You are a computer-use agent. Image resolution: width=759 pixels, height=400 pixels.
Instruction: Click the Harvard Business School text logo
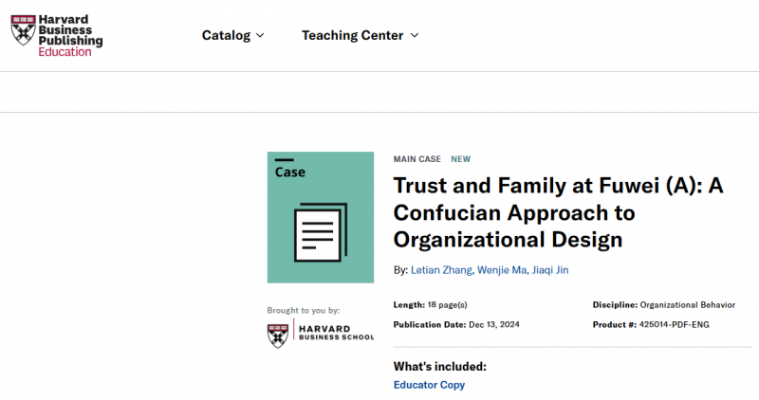tap(337, 333)
